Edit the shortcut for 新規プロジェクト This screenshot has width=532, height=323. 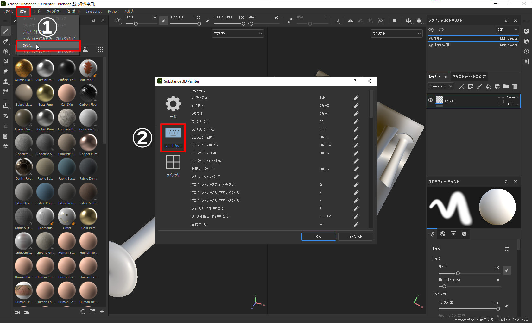point(356,169)
